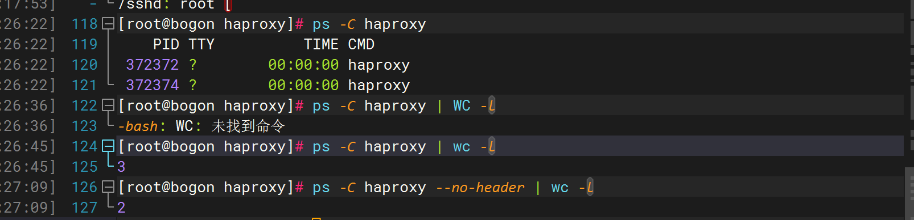Click the 00:00:00 time on line 120
Viewport: 914px width, 220px height.
(304, 65)
